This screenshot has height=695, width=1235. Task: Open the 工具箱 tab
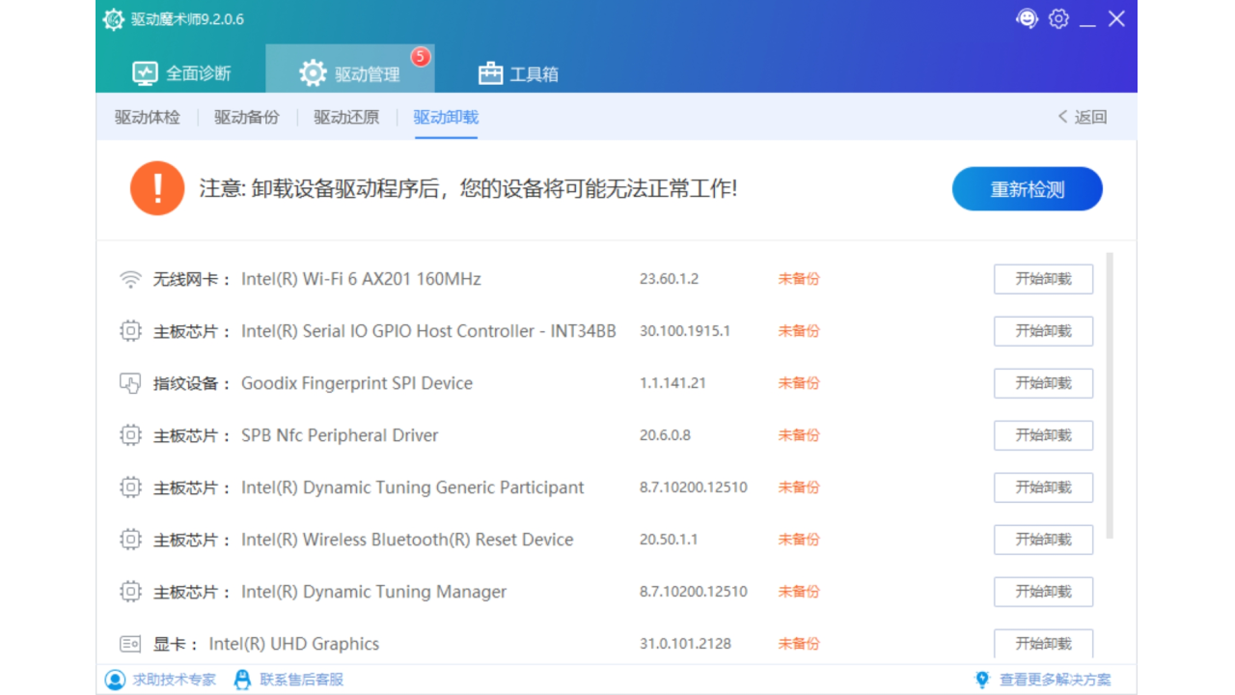pyautogui.click(x=518, y=73)
